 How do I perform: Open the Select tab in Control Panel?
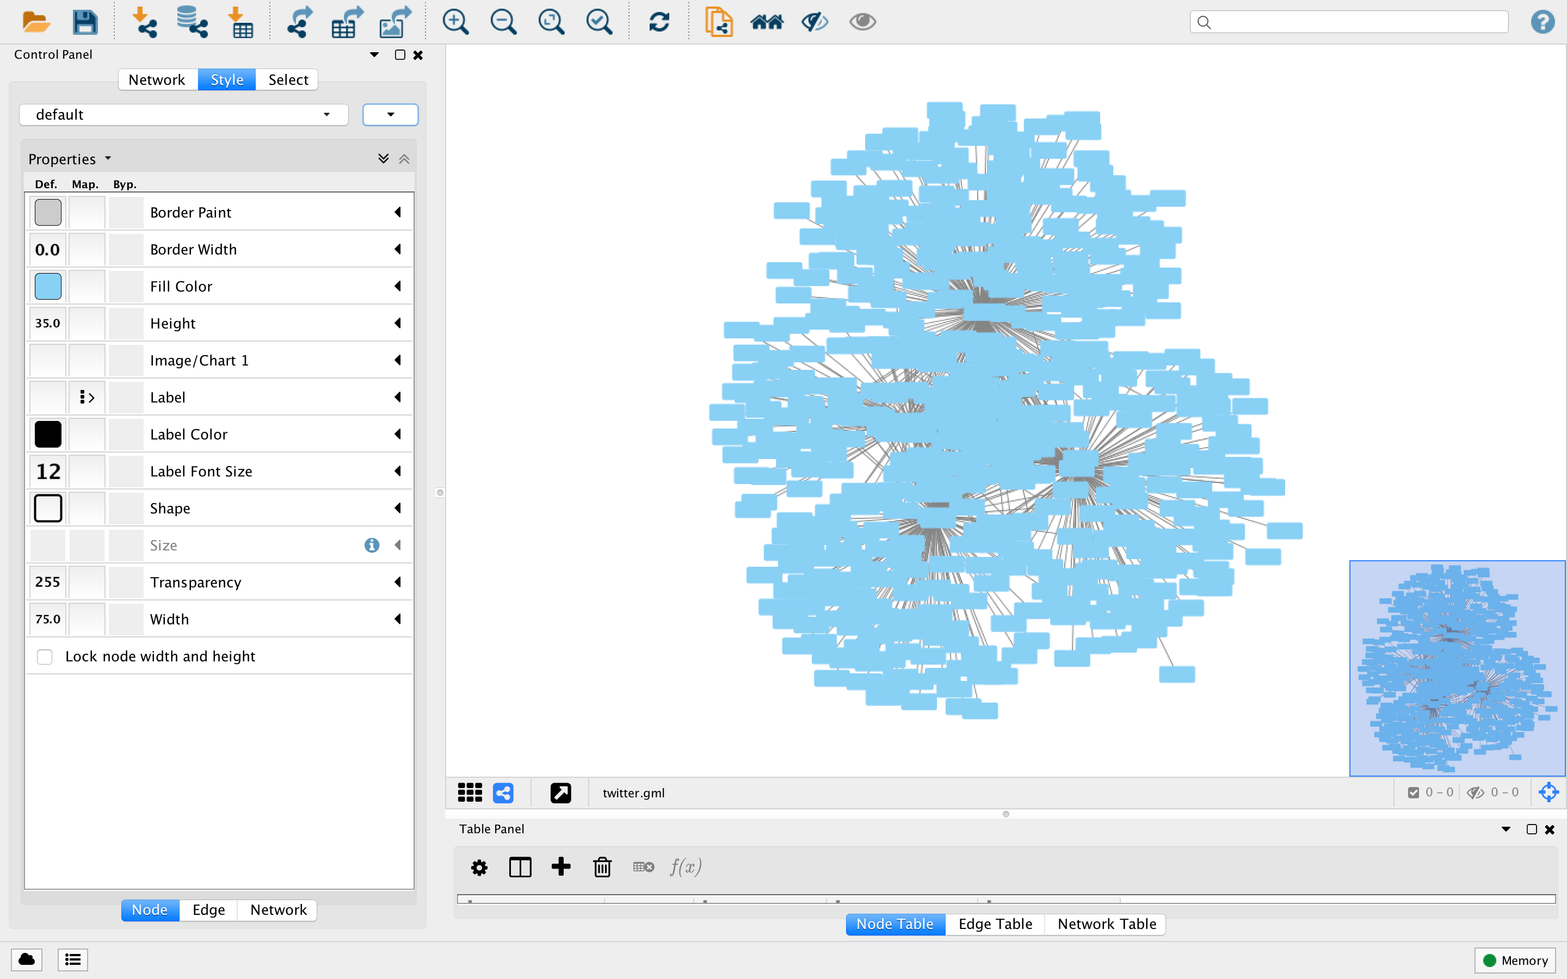[x=287, y=79]
